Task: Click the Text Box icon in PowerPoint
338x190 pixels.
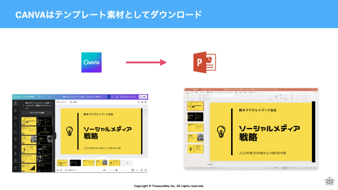Action: (x=286, y=97)
